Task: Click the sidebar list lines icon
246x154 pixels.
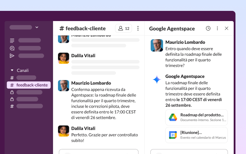Action: [12, 40]
